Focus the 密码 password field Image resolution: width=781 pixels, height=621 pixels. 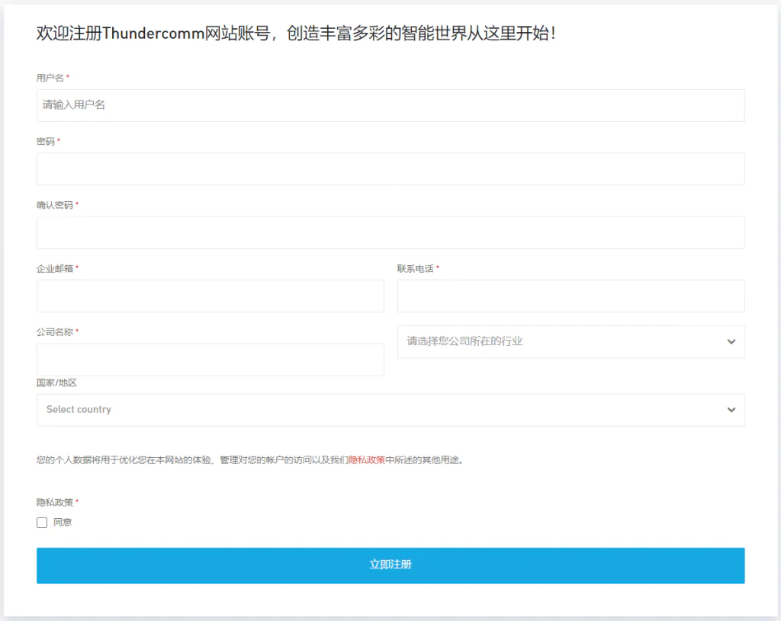[x=390, y=168]
